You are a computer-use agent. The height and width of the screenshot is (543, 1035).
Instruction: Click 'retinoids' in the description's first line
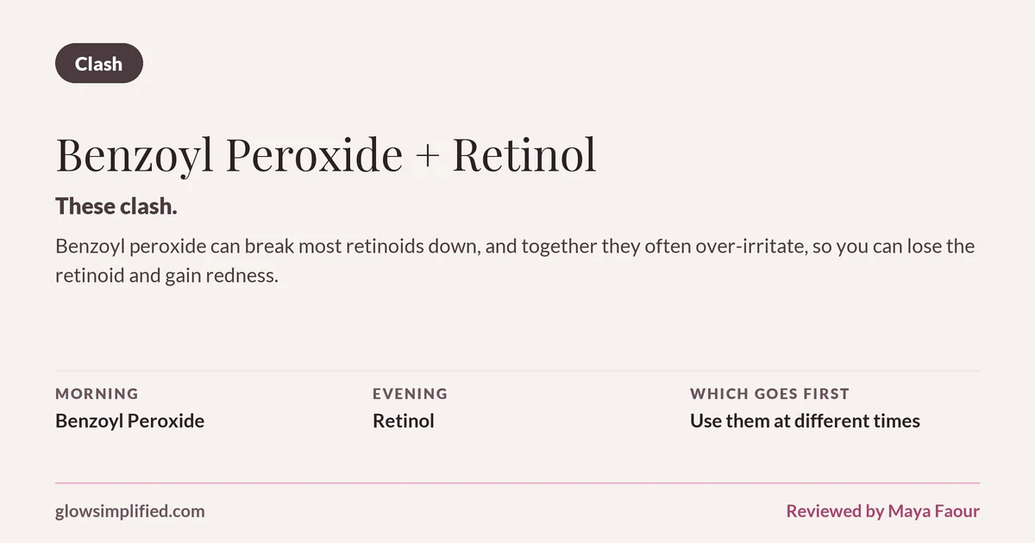(x=383, y=247)
